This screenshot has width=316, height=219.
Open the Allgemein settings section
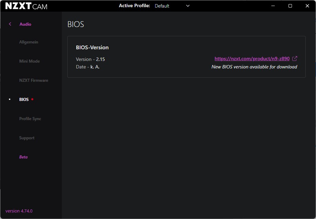[x=29, y=42]
